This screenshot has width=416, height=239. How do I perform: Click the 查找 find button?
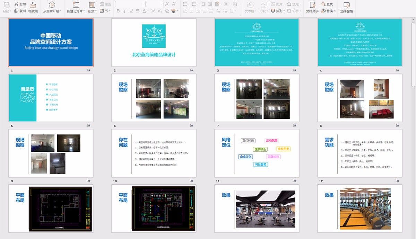[x=327, y=4]
